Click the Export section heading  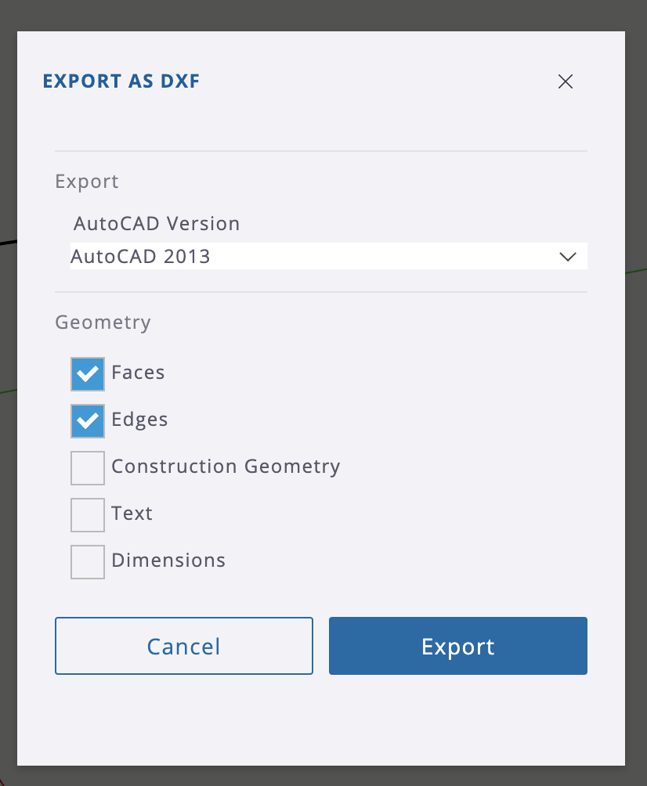tap(87, 182)
